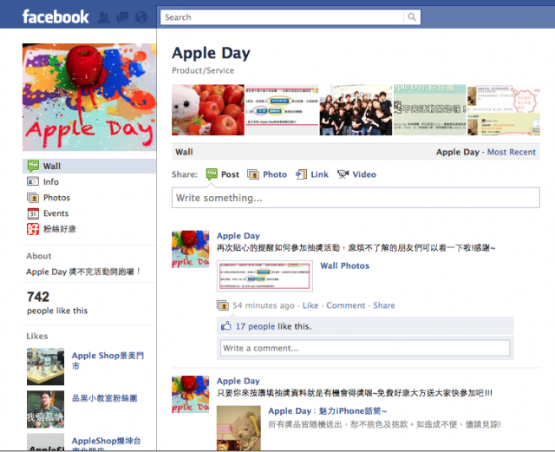This screenshot has width=555, height=452.
Task: Click the Facebook logo
Action: tap(55, 16)
